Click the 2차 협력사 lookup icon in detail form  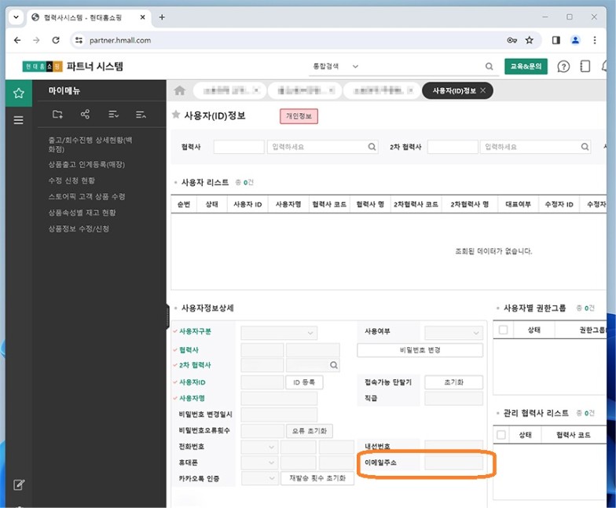pos(333,365)
